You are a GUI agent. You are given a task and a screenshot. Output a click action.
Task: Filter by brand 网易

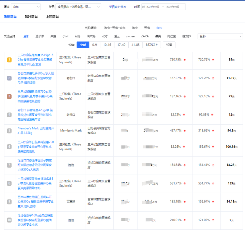click(78, 36)
